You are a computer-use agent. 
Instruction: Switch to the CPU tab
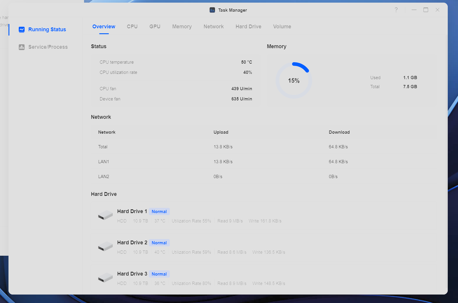[132, 27]
